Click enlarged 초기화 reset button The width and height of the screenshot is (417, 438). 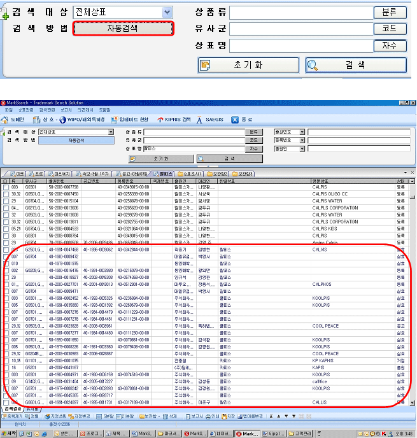click(x=248, y=65)
